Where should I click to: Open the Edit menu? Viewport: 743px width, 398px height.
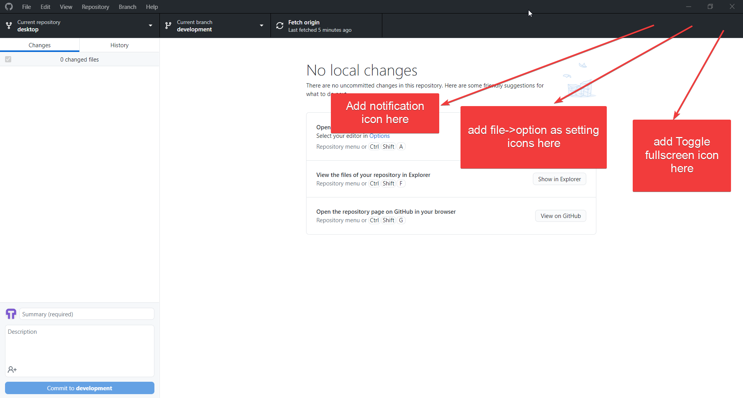tap(45, 7)
